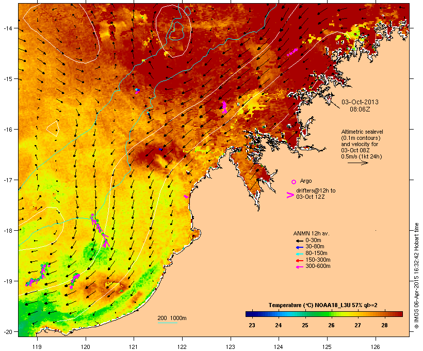
Task: Click the 08:06Z time label
Action: (x=360, y=109)
